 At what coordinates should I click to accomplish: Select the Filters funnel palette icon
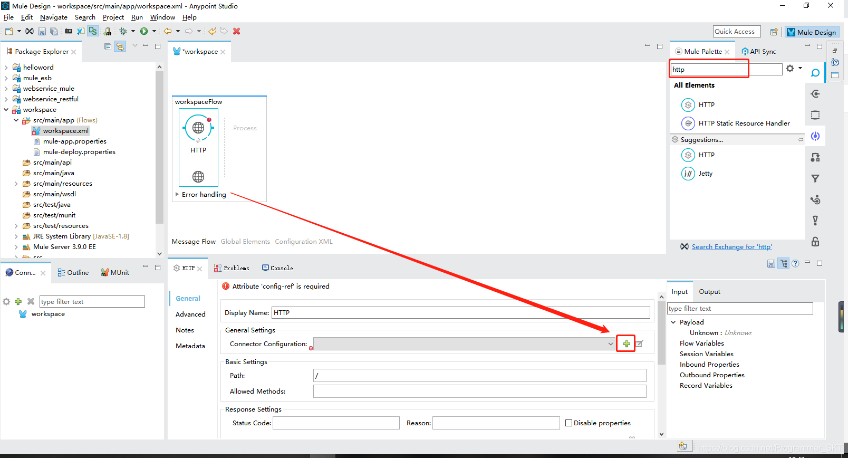(815, 178)
